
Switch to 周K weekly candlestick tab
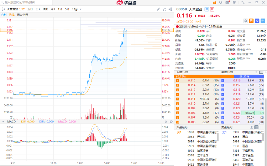tap(45, 9)
